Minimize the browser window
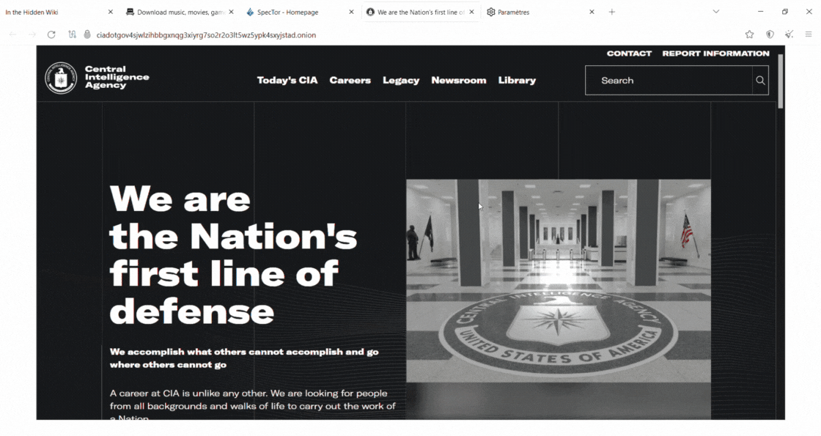Viewport: 821px width, 436px height. point(760,12)
